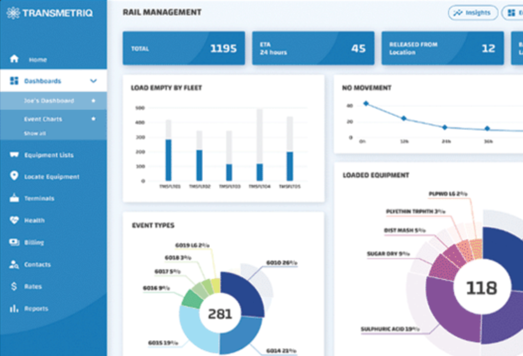The width and height of the screenshot is (523, 356).
Task: Open Joe's Dashboard in the sidebar
Action: (x=49, y=101)
